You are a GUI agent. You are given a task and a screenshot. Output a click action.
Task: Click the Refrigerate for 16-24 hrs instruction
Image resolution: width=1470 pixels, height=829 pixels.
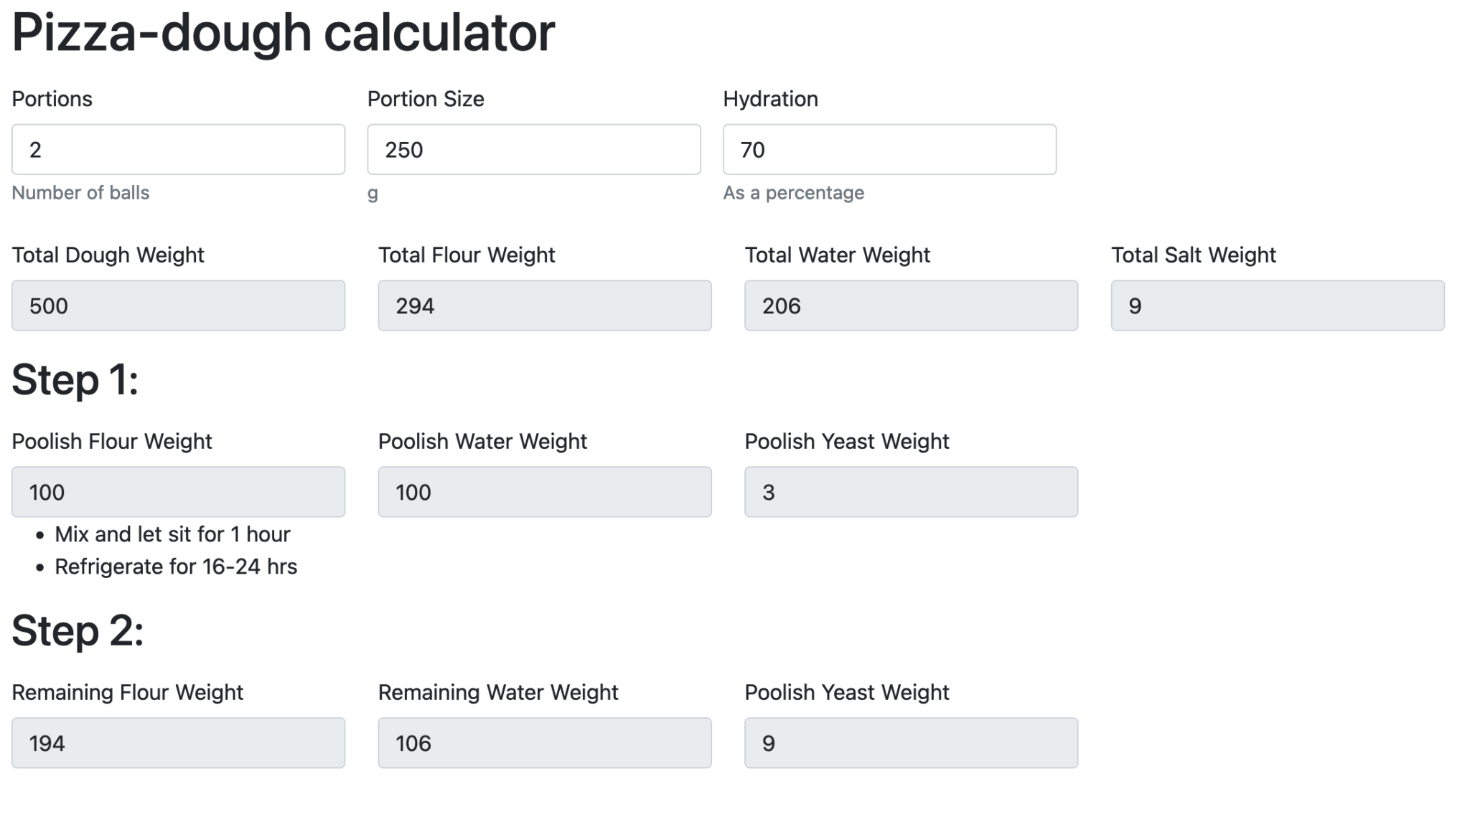pyautogui.click(x=177, y=566)
